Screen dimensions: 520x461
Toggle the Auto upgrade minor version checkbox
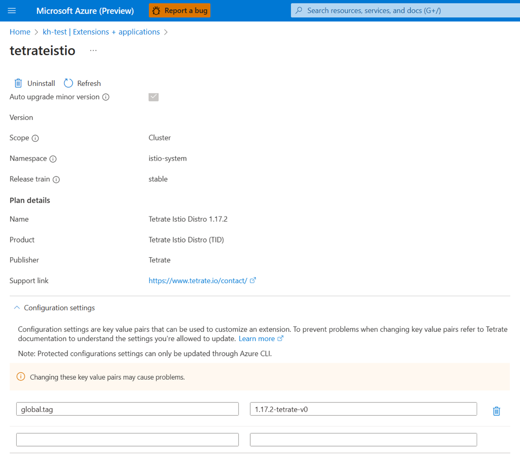tap(153, 97)
